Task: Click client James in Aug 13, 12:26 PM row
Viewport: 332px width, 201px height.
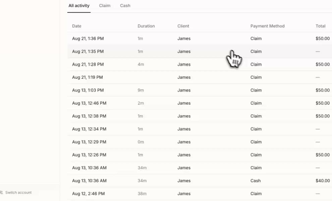Action: (184, 155)
